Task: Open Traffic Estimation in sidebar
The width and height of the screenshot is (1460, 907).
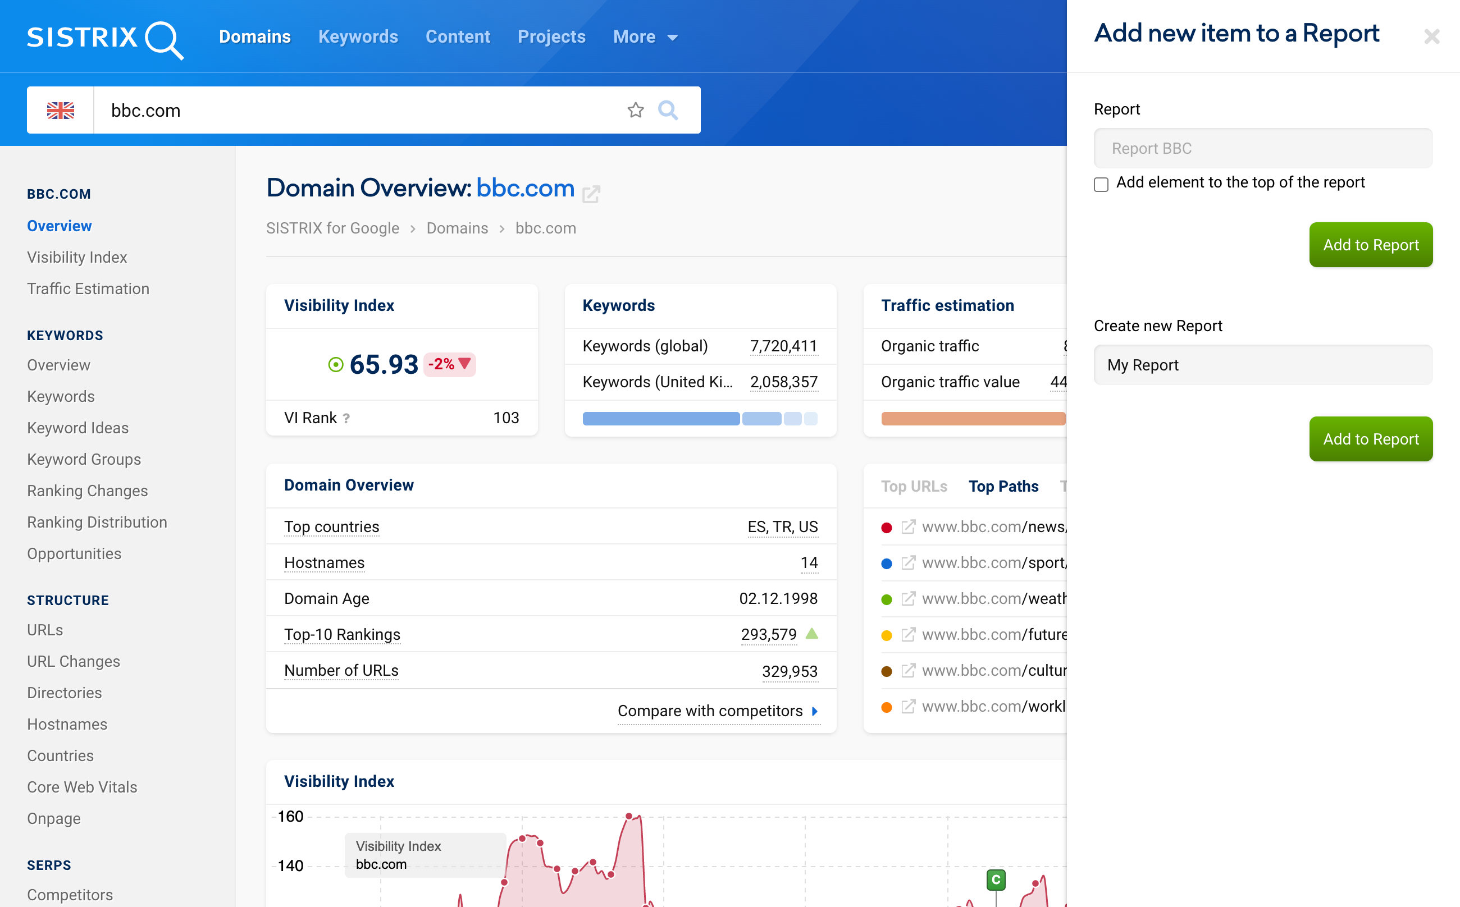Action: point(88,288)
